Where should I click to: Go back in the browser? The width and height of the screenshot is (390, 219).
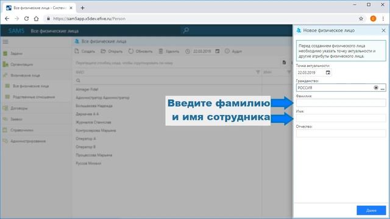tap(7, 19)
